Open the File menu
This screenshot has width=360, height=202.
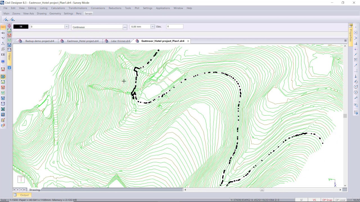point(5,8)
